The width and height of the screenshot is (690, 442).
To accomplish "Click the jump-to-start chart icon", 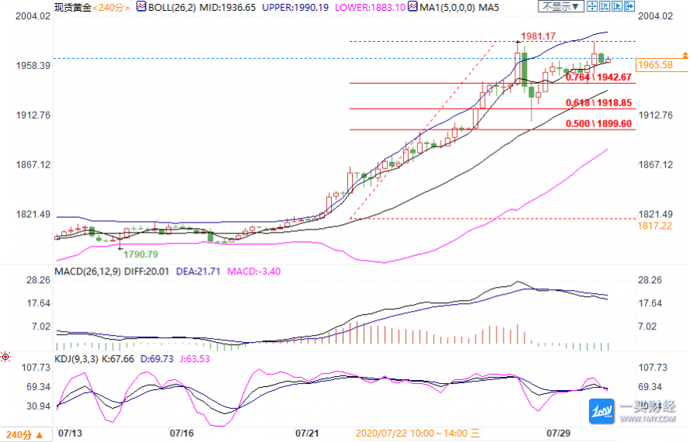I will point(605,6).
